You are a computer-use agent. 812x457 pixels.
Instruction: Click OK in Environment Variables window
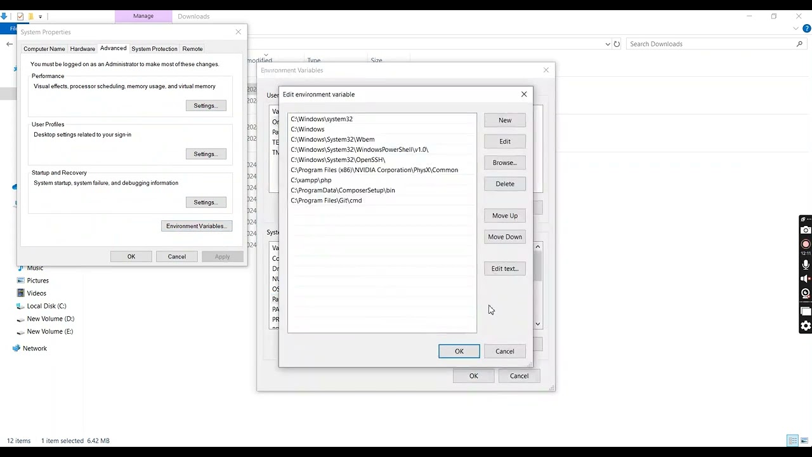[474, 376]
